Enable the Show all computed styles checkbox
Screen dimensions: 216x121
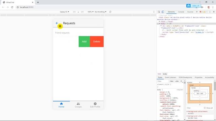click(x=205, y=108)
